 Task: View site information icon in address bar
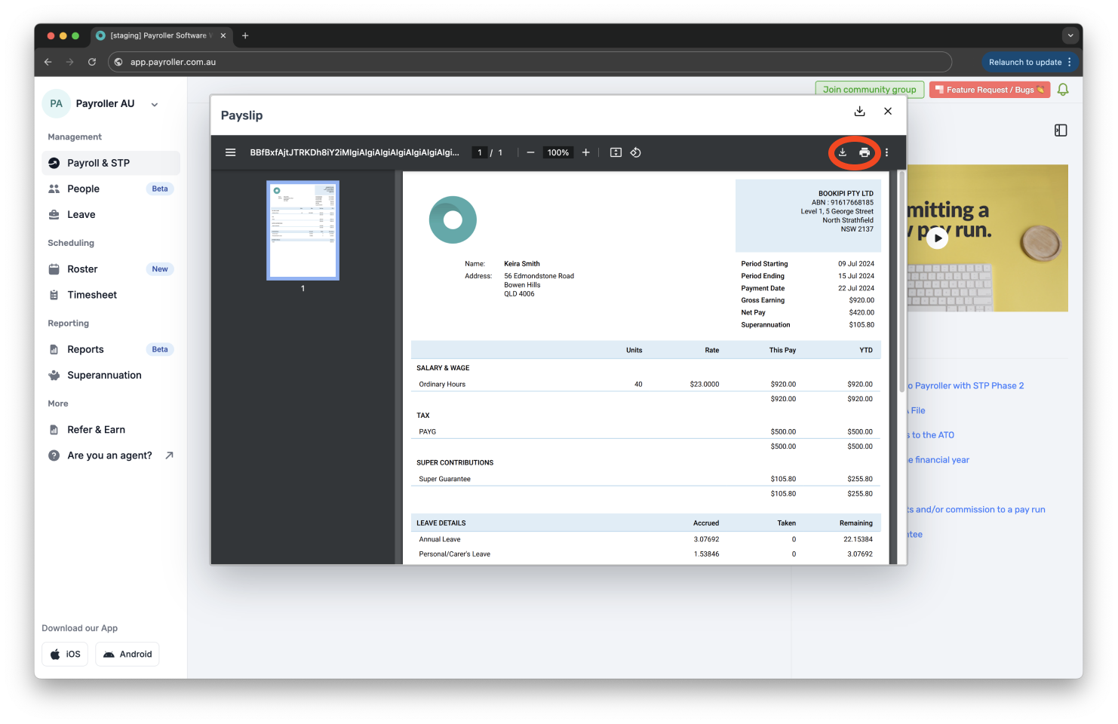pyautogui.click(x=118, y=62)
